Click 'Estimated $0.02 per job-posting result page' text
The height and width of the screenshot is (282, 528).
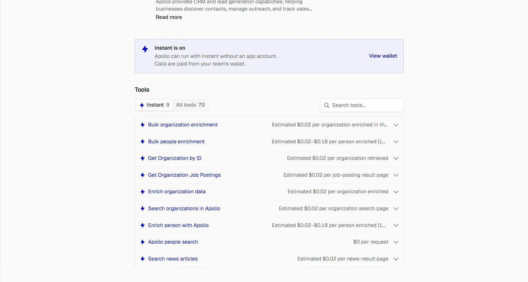pyautogui.click(x=336, y=175)
